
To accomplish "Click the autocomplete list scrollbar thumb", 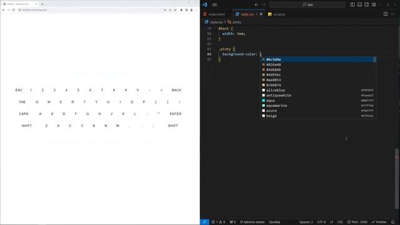I will click(374, 59).
